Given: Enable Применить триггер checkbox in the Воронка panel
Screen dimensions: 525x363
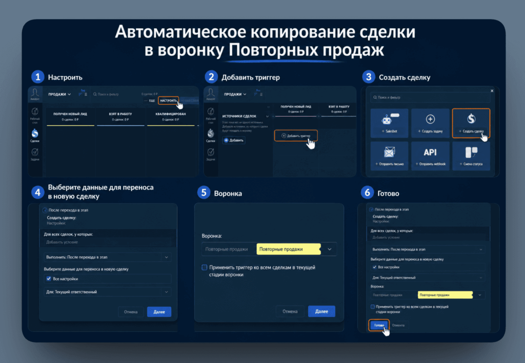Looking at the screenshot, I should coord(204,267).
